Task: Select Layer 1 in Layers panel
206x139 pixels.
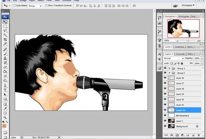Action: [184, 121]
